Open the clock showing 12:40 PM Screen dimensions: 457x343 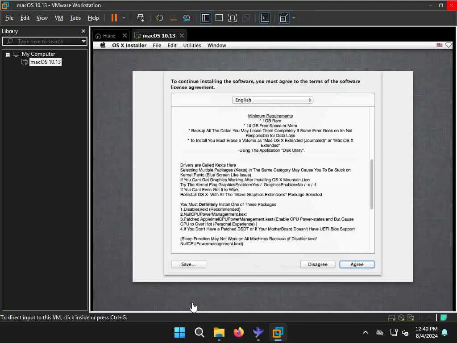pyautogui.click(x=426, y=332)
